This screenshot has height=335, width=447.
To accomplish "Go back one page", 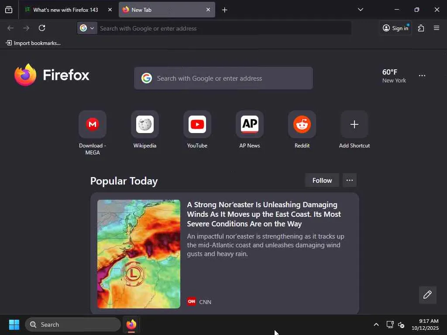I will pyautogui.click(x=10, y=28).
